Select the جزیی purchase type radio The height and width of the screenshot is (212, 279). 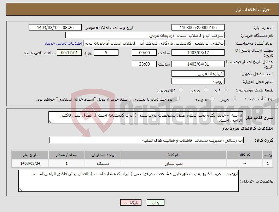[x=235, y=99]
